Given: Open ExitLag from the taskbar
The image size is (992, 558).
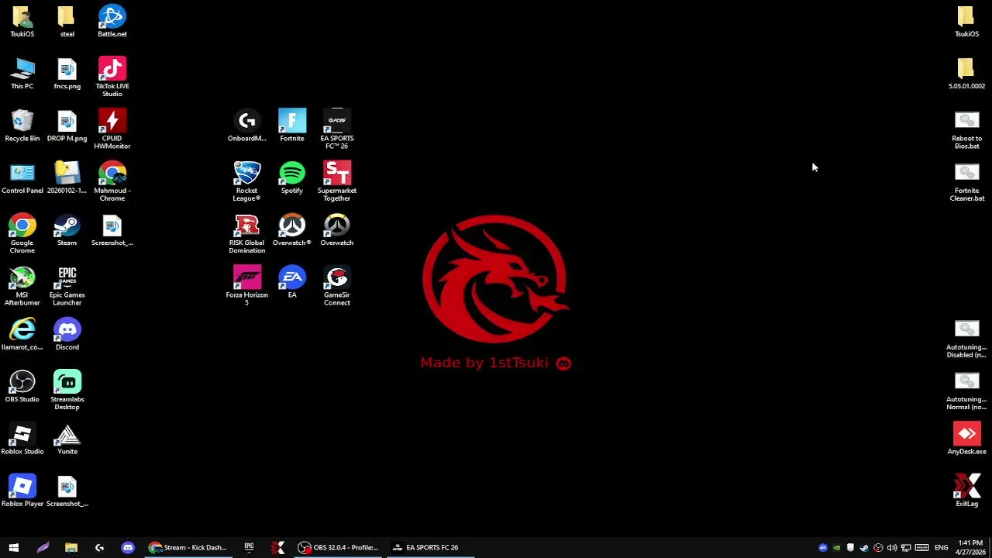Looking at the screenshot, I should click(x=277, y=547).
